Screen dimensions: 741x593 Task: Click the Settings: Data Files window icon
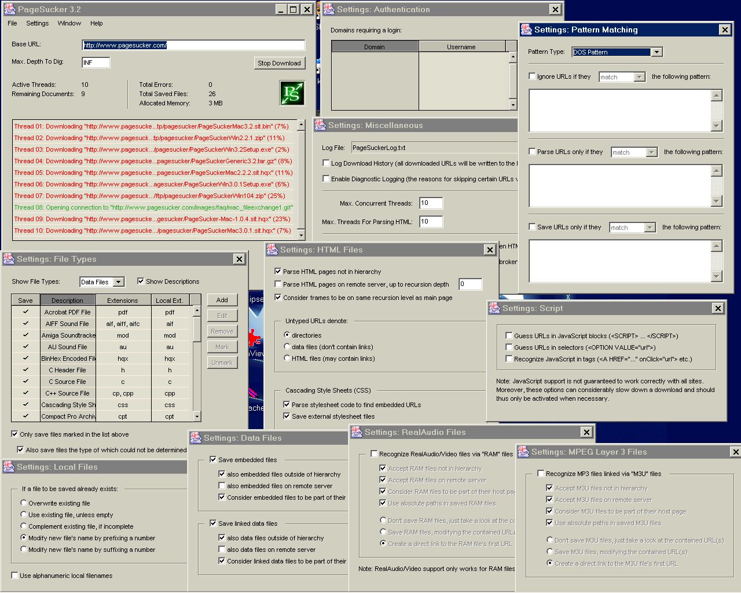point(196,438)
